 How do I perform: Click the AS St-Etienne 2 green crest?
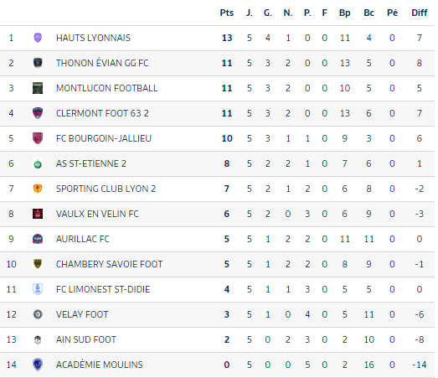(38, 163)
